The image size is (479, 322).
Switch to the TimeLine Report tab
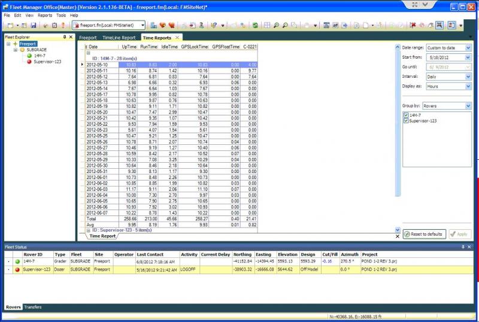pos(119,38)
